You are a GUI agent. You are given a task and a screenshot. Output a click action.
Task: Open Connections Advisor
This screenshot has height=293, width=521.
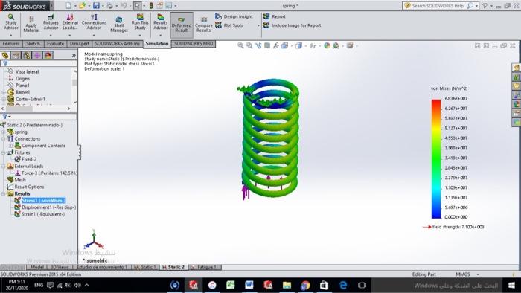(94, 22)
